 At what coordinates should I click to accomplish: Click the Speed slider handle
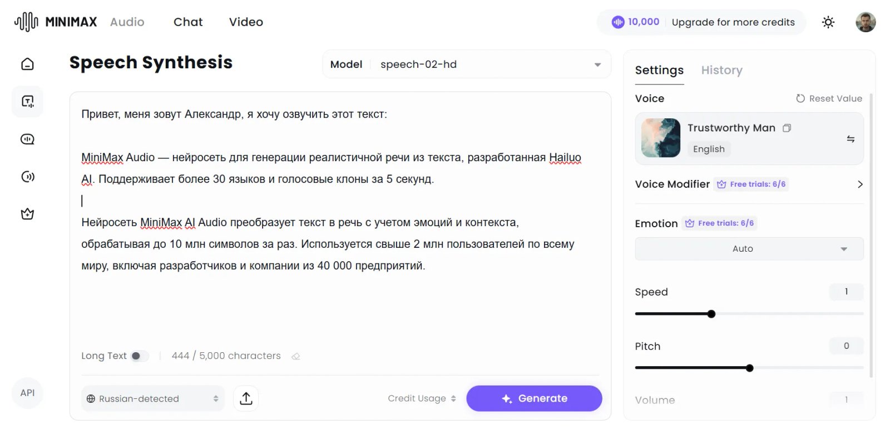tap(711, 314)
